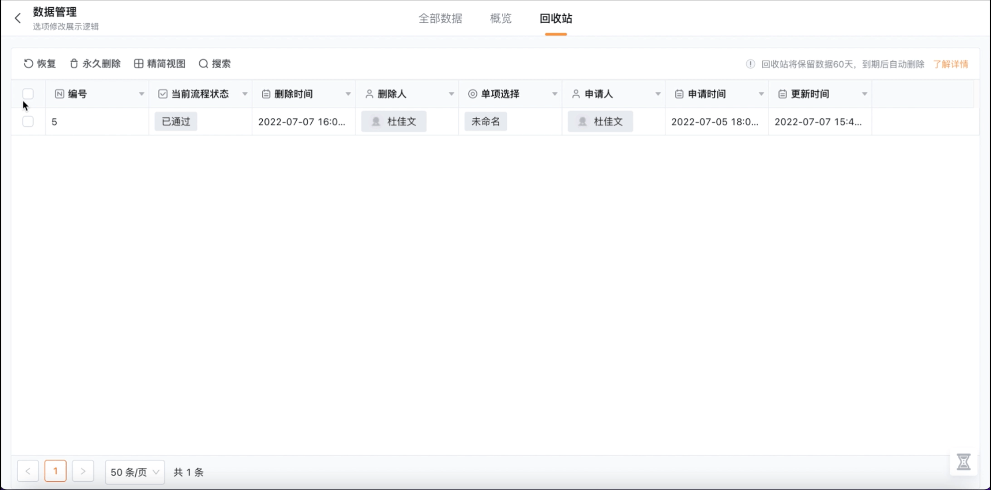This screenshot has height=490, width=991.
Task: Click the 共 1 条 total count
Action: tap(189, 472)
